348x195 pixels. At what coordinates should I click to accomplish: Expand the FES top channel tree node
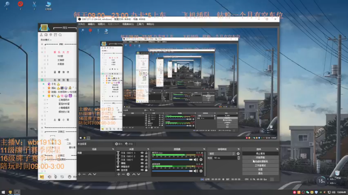pyautogui.click(x=42, y=44)
